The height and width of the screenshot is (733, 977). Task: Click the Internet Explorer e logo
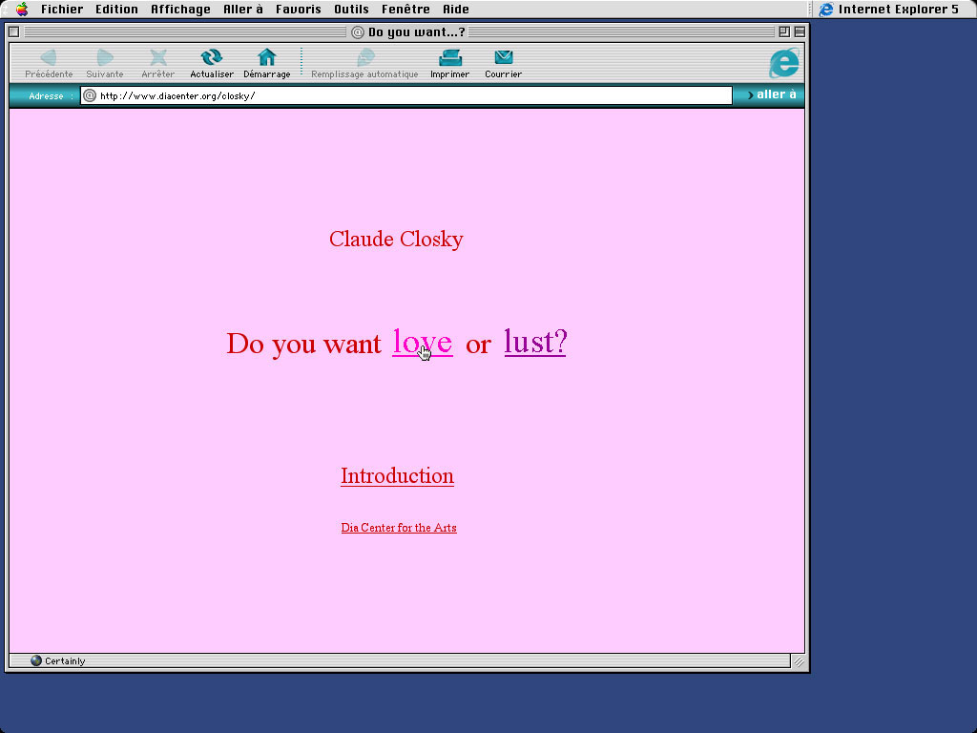coord(784,63)
